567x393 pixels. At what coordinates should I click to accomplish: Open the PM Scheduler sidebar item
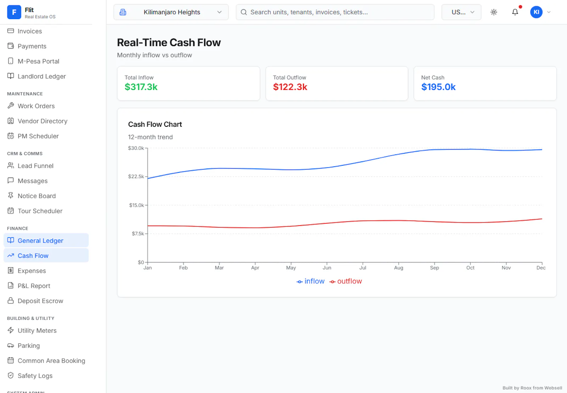46,136
